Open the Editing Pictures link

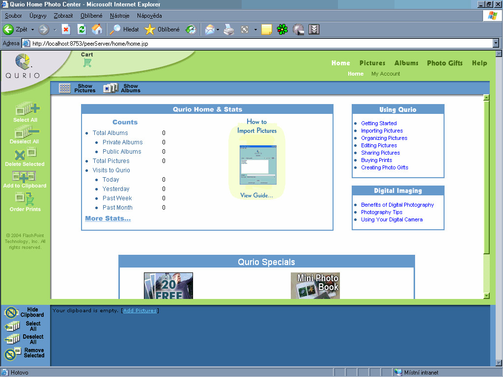pyautogui.click(x=379, y=145)
